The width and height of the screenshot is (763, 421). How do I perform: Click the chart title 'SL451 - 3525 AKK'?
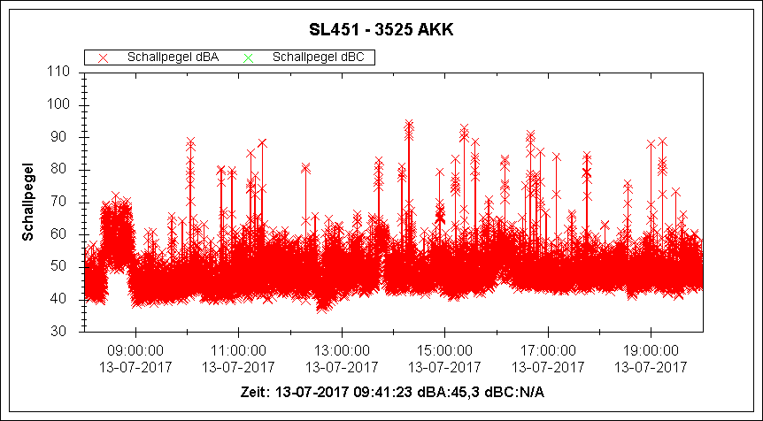click(x=381, y=31)
